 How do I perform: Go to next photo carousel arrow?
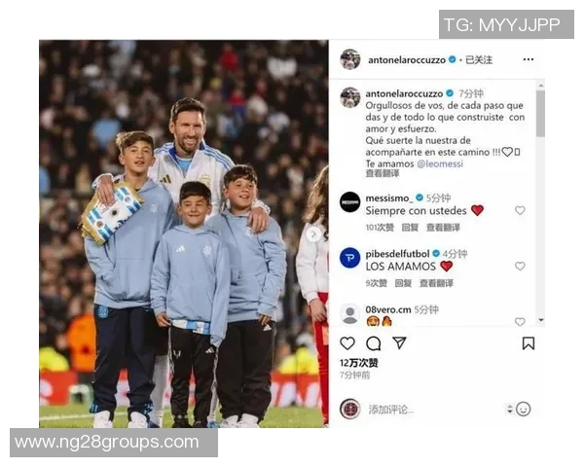313,234
